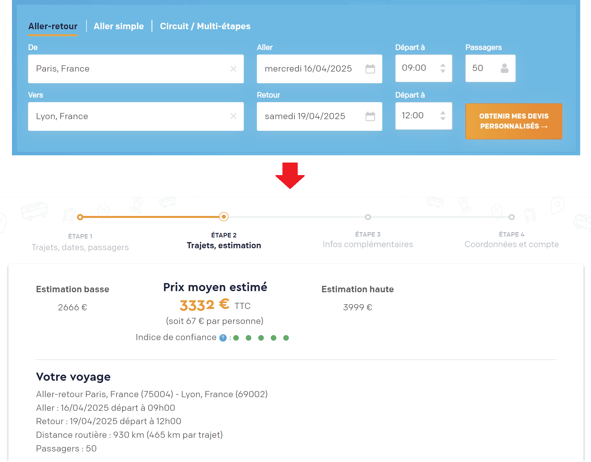Viewport: 591px width, 462px height.
Task: Switch to Aller simple tab
Action: tap(119, 26)
